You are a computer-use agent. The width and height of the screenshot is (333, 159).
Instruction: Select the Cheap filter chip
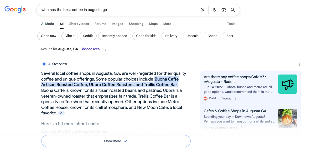pyautogui.click(x=212, y=36)
